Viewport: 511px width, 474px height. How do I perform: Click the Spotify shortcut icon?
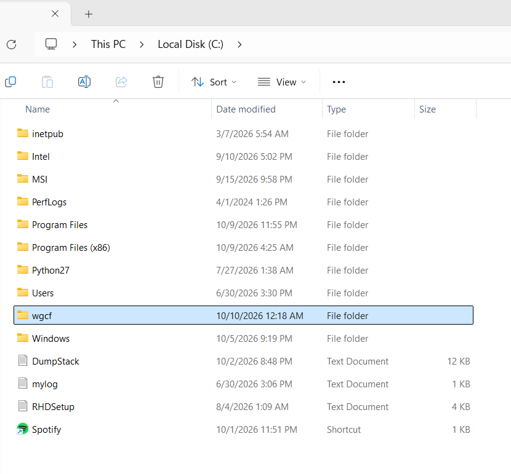[23, 429]
